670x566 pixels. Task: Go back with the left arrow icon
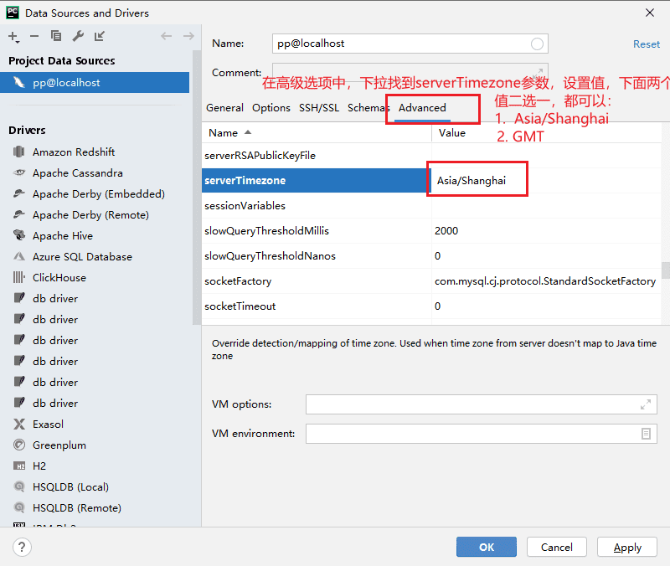click(x=166, y=36)
